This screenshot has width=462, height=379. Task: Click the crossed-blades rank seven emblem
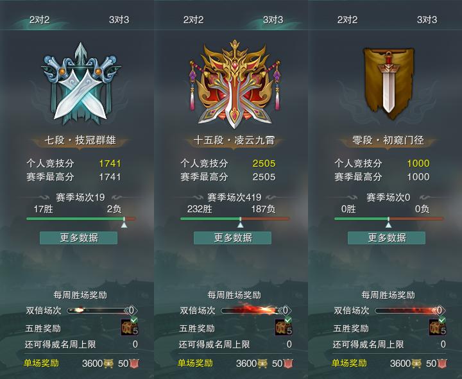tap(80, 84)
